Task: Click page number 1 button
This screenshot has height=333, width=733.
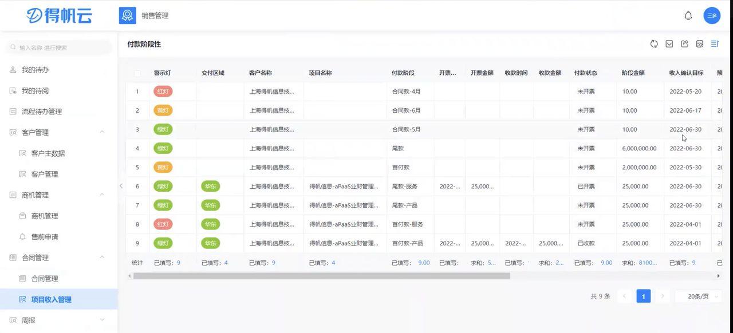Action: pyautogui.click(x=643, y=296)
